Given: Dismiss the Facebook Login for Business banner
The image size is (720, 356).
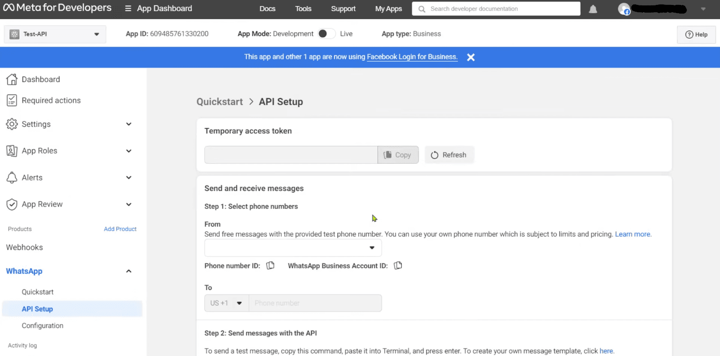Looking at the screenshot, I should (471, 57).
